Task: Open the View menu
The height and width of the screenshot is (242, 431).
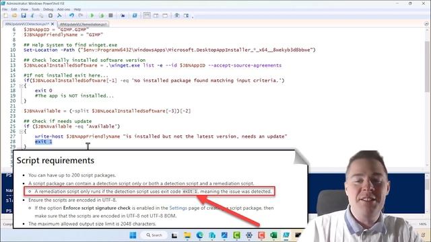Action: click(24, 9)
